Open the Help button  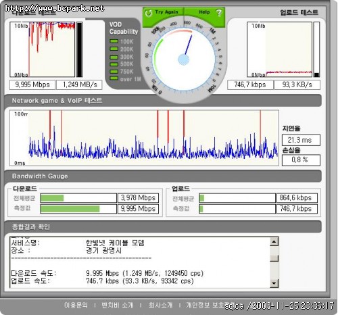pyautogui.click(x=205, y=13)
